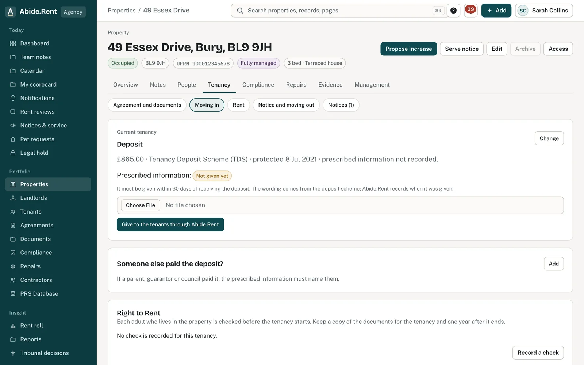Click the Edit property button
The height and width of the screenshot is (365, 584).
497,49
